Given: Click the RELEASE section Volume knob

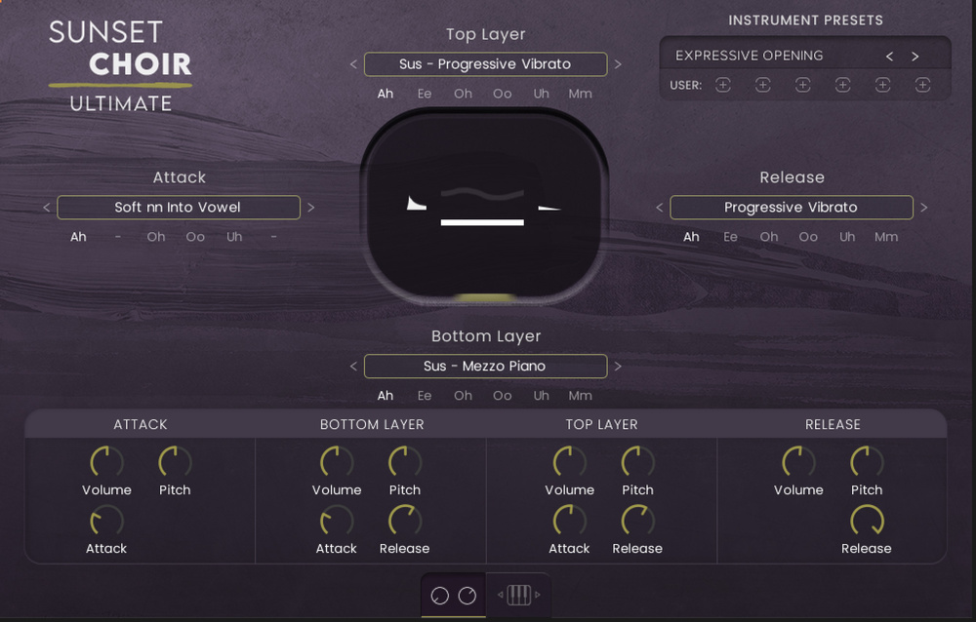Looking at the screenshot, I should point(798,462).
